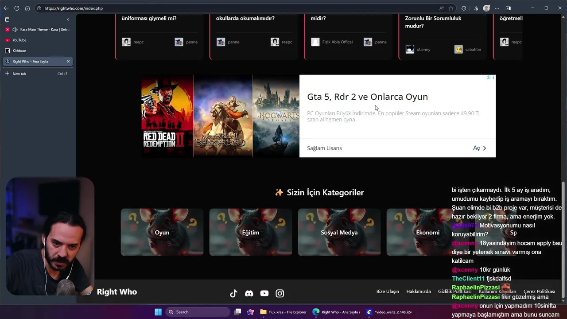
Task: Open the Fizik Abla Offical user avatar
Action: (315, 42)
